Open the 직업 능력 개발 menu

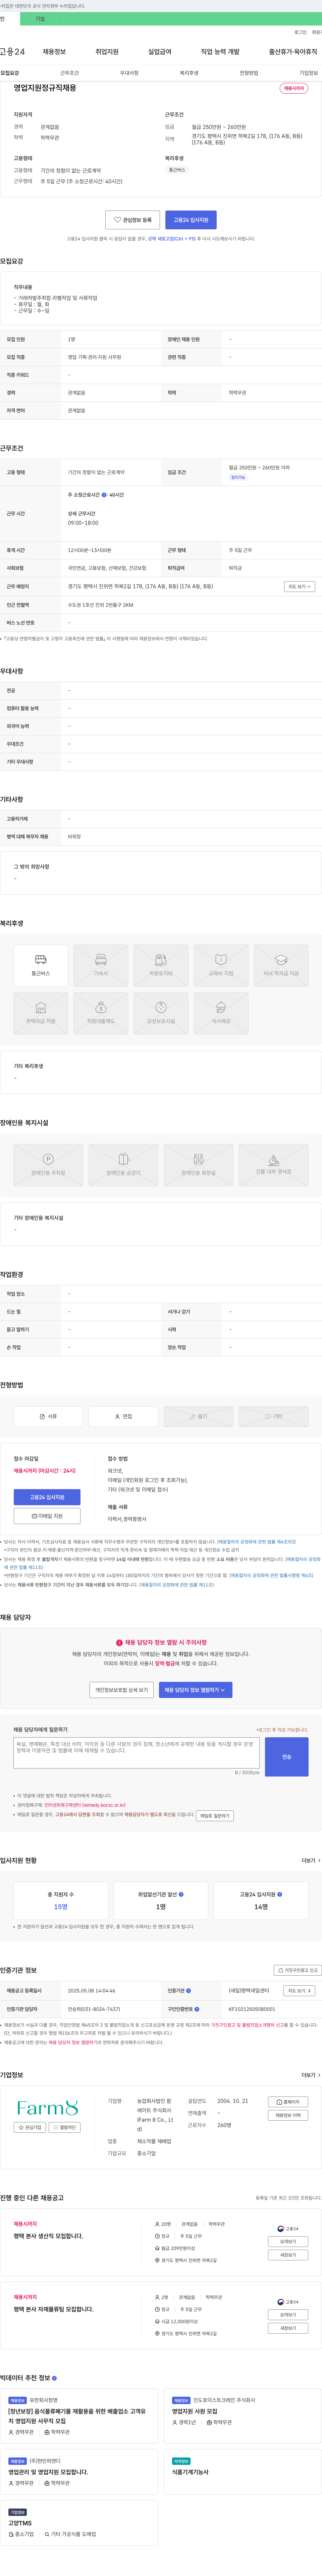(x=220, y=52)
